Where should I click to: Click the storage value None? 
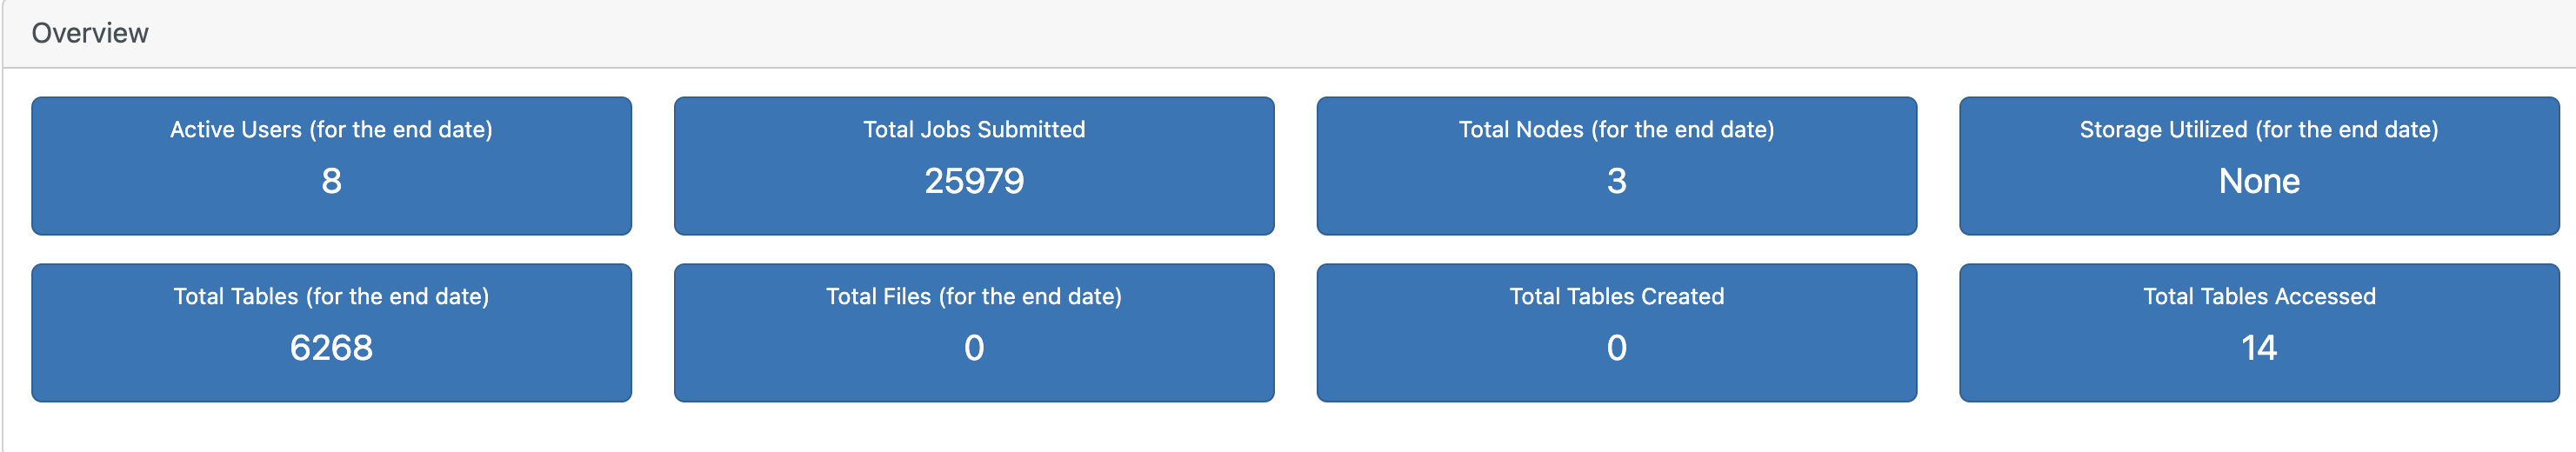point(2258,181)
